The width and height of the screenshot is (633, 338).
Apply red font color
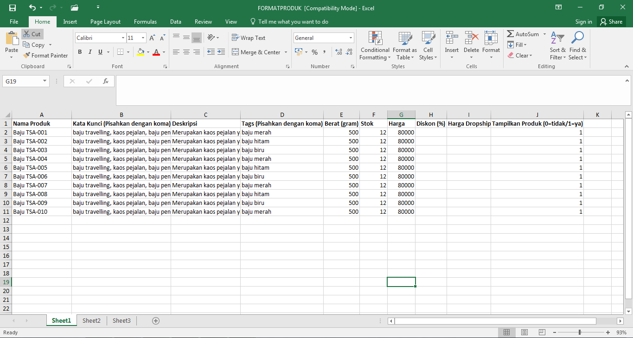click(x=156, y=52)
